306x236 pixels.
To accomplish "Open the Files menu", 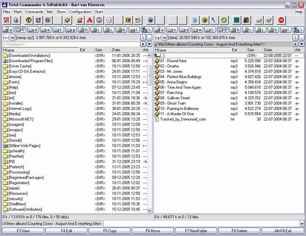I will pyautogui.click(x=6, y=12).
